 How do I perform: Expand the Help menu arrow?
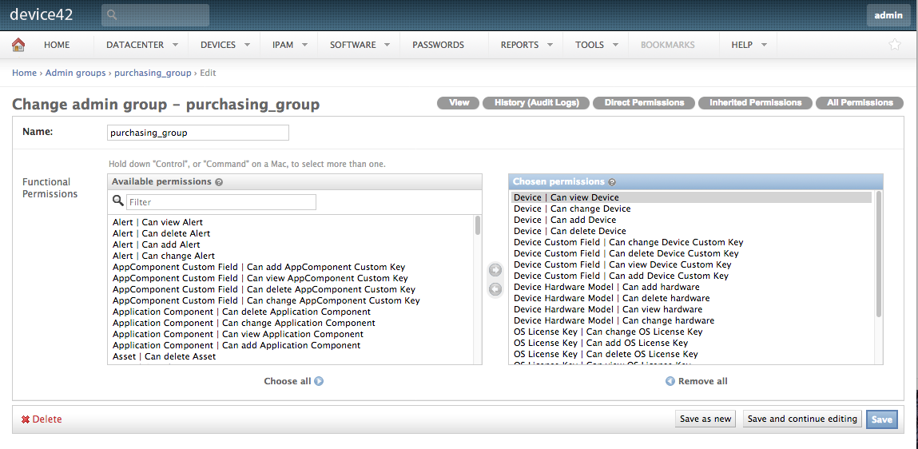pyautogui.click(x=764, y=45)
